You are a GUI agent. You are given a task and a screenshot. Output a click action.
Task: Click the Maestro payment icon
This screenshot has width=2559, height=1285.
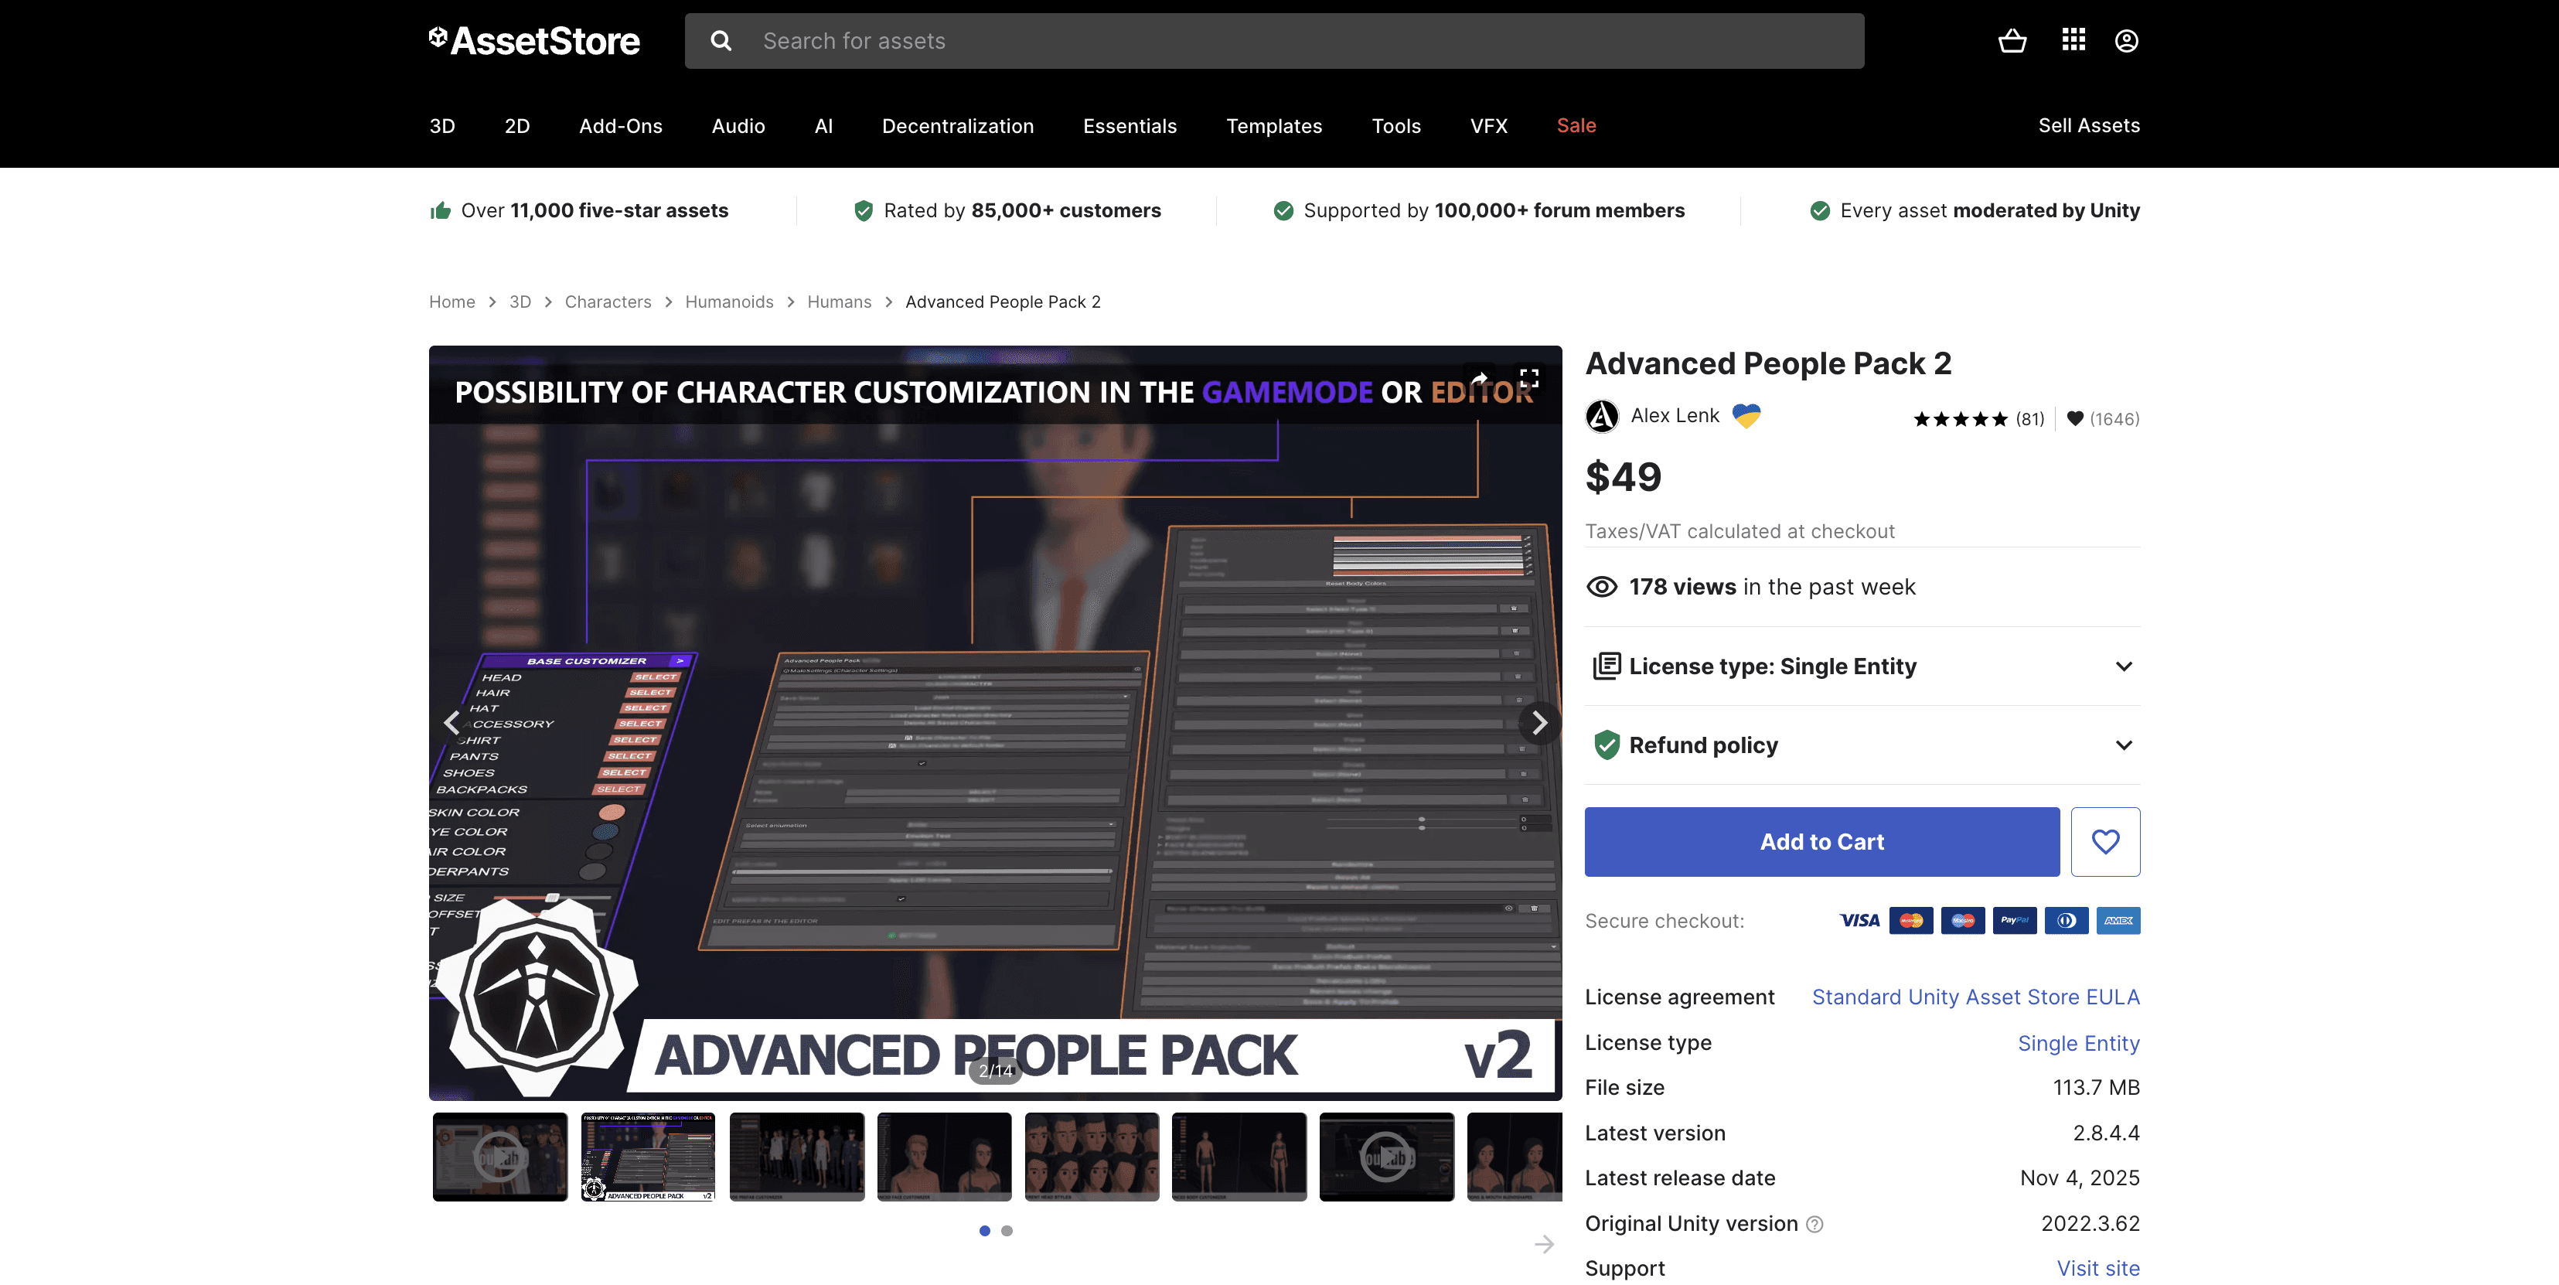(1962, 920)
